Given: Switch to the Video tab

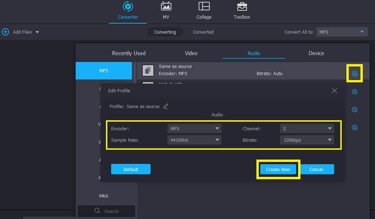Looking at the screenshot, I should pos(191,53).
